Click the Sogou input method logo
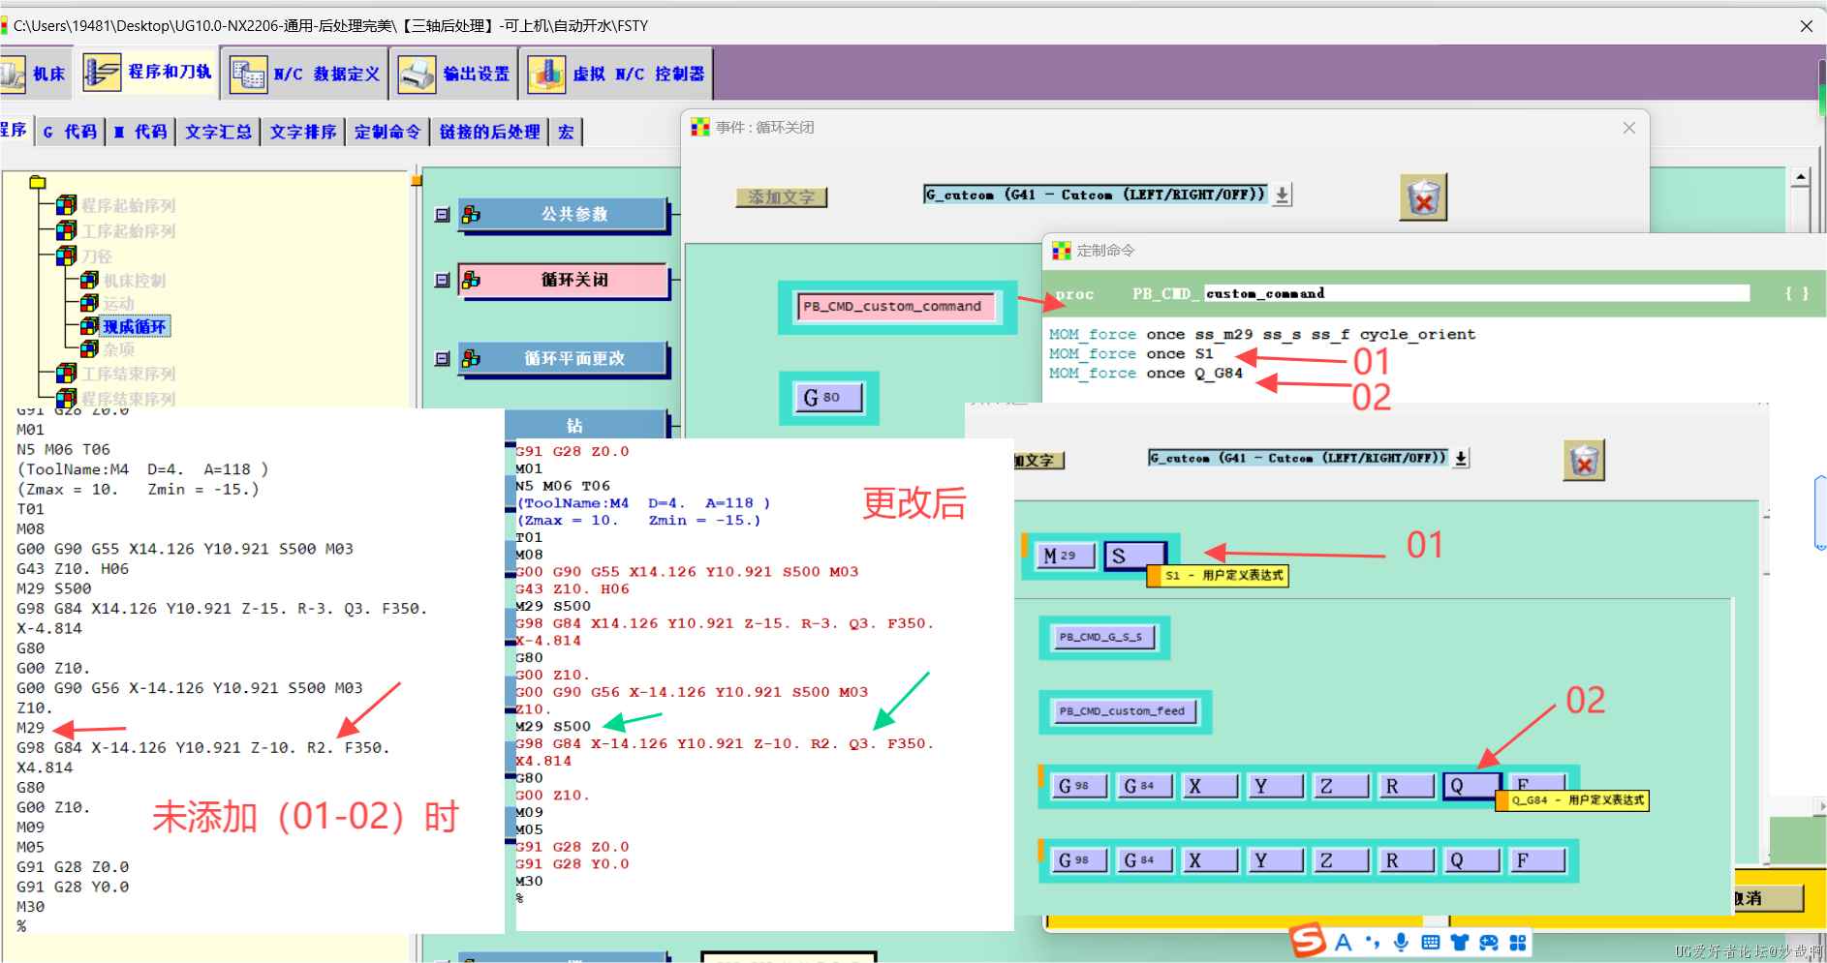 coord(1308,940)
